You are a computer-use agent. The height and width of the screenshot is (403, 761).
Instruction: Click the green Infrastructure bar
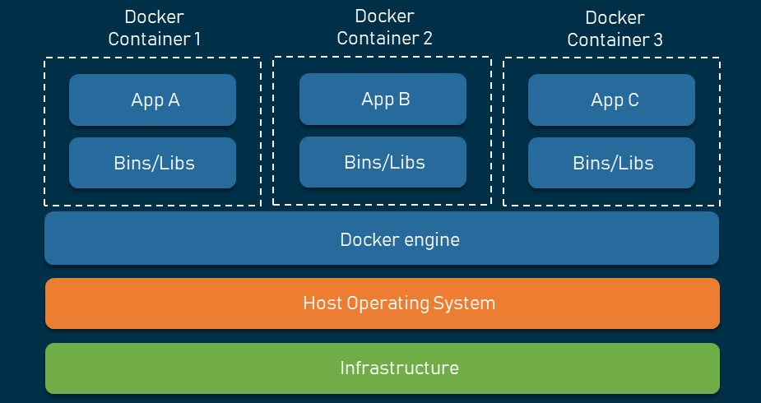(383, 368)
